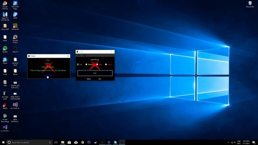Select the Minecraft desktop icon
The width and height of the screenshot is (258, 145).
(15, 27)
